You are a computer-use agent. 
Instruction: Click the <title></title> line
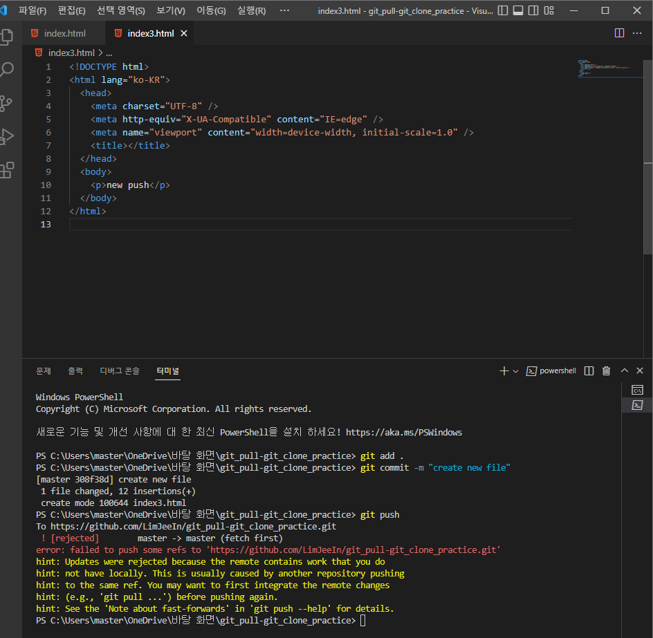[130, 146]
